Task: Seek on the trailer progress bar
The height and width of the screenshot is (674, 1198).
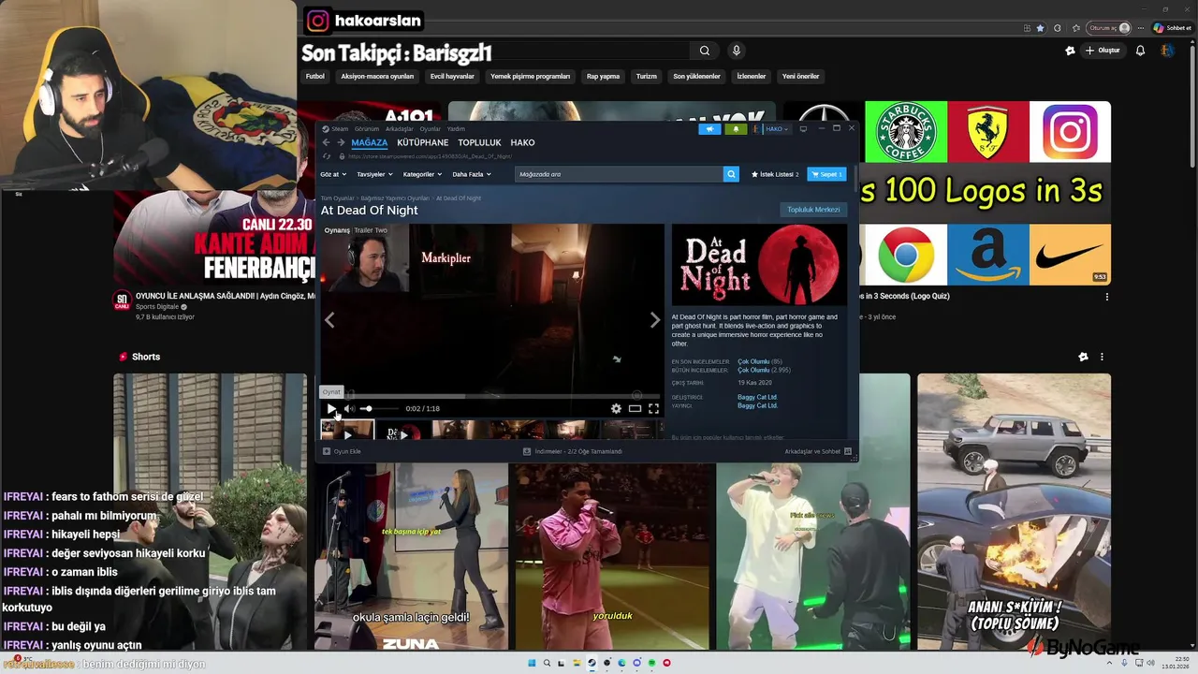Action: (491, 396)
